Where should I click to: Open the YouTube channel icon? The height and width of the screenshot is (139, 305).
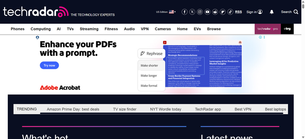click(x=207, y=12)
